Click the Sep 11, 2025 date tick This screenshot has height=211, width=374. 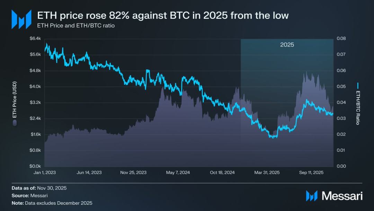click(x=311, y=172)
